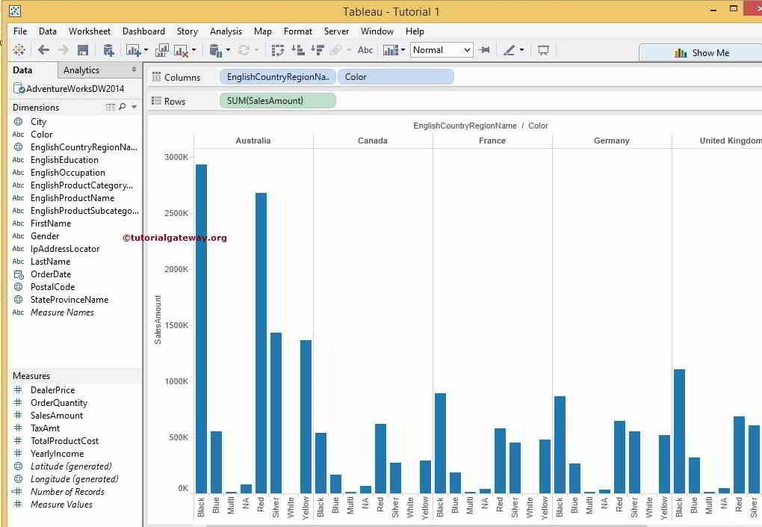Toggle mark labels with Abc button
Image resolution: width=762 pixels, height=527 pixels.
pyautogui.click(x=365, y=50)
